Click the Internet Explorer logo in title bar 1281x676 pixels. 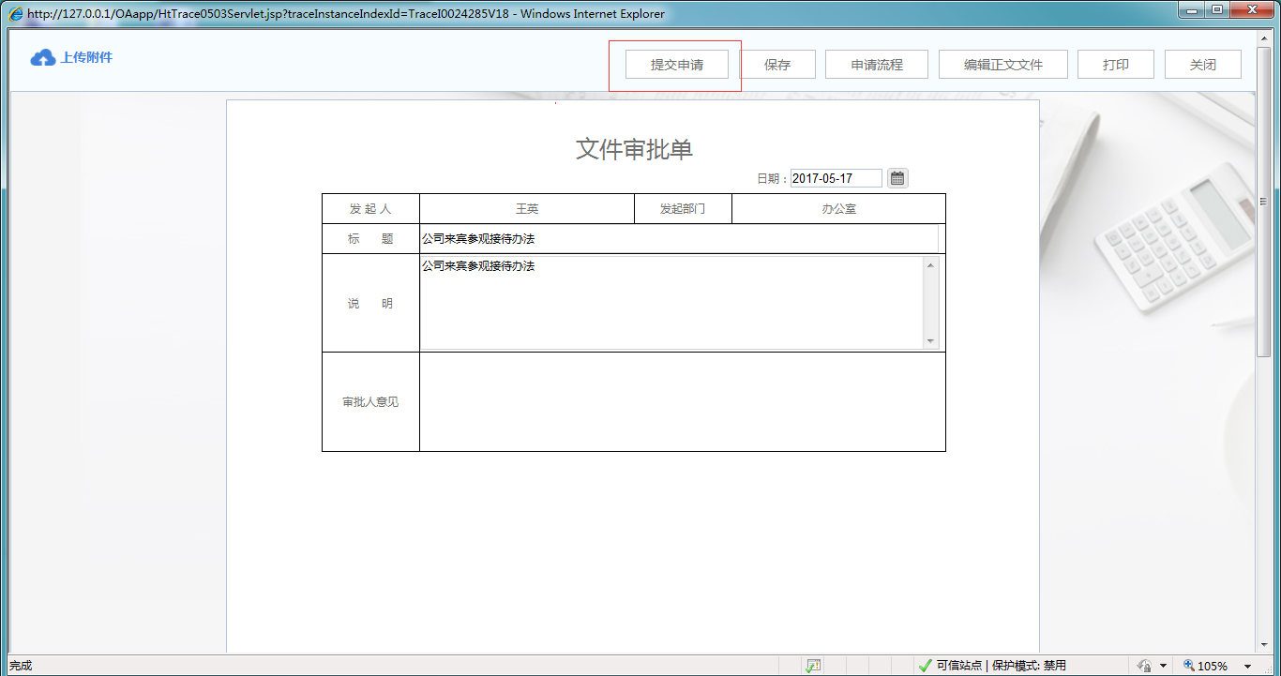tap(16, 13)
